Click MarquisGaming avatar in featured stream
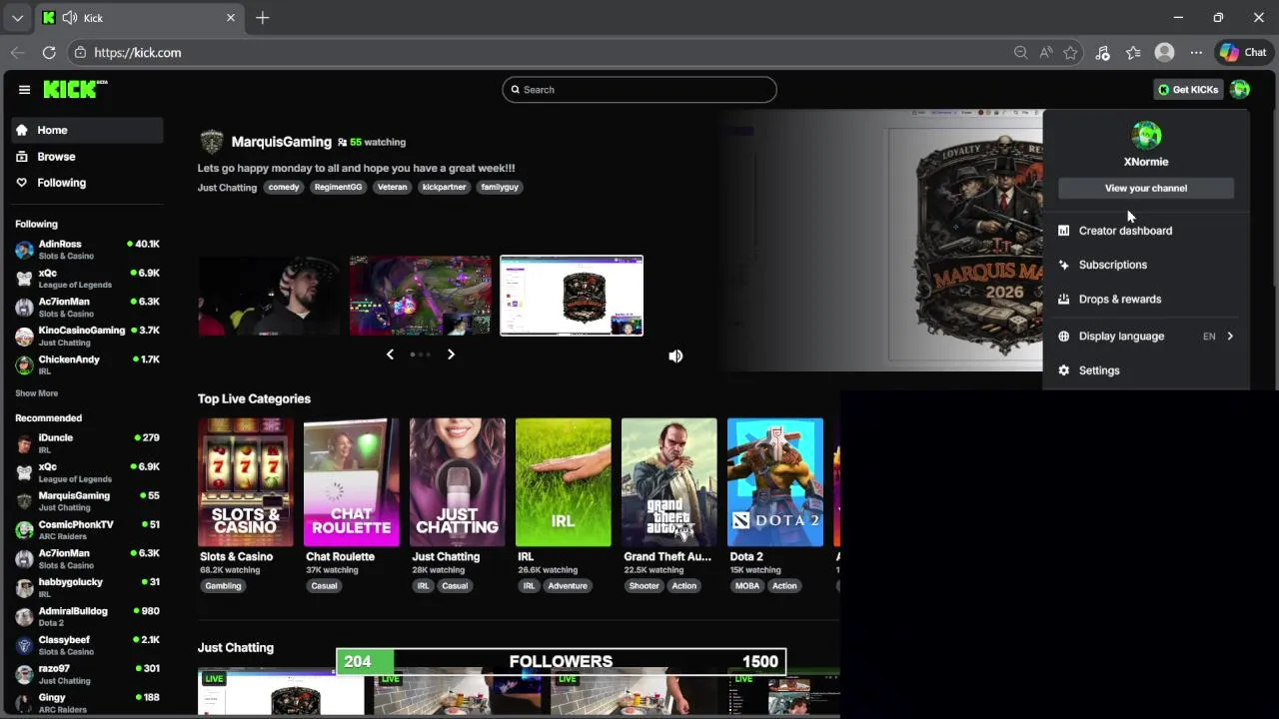 [x=212, y=142]
